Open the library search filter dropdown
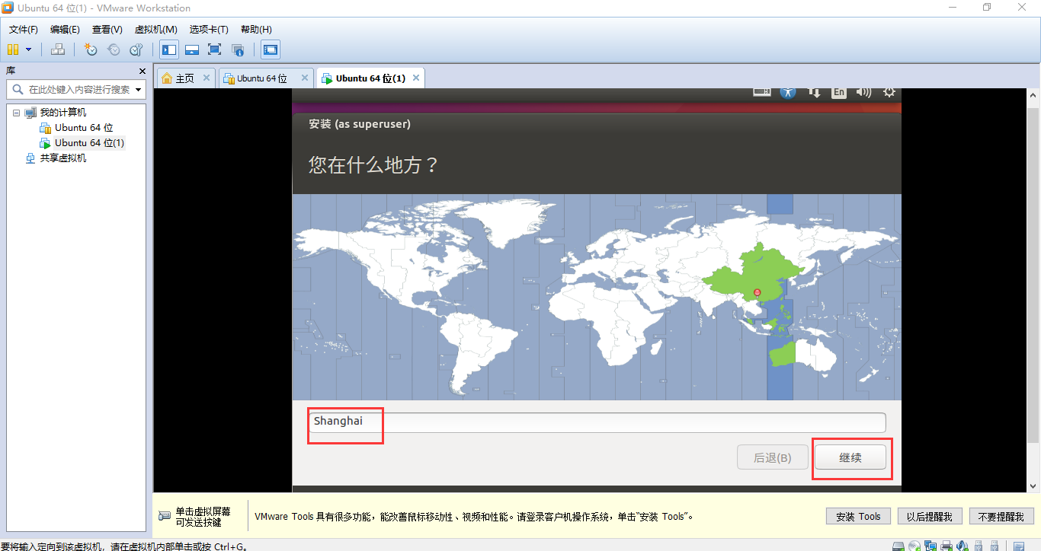Image resolution: width=1041 pixels, height=551 pixels. click(x=139, y=90)
